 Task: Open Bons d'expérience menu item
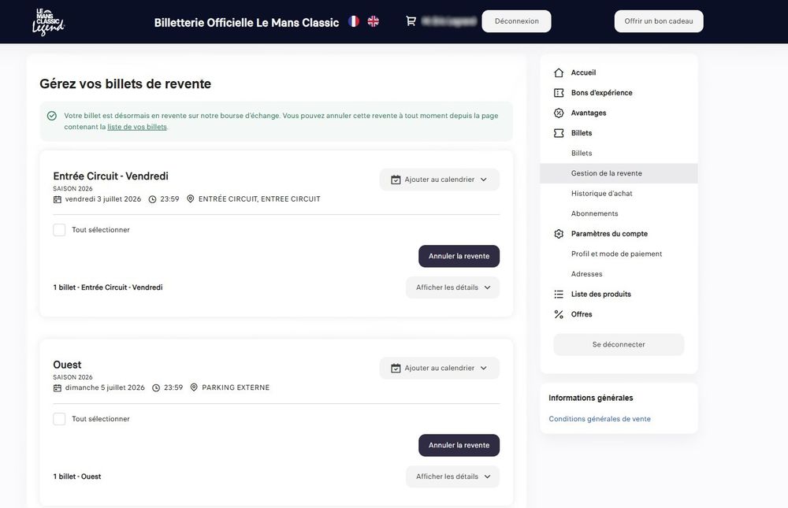[601, 93]
